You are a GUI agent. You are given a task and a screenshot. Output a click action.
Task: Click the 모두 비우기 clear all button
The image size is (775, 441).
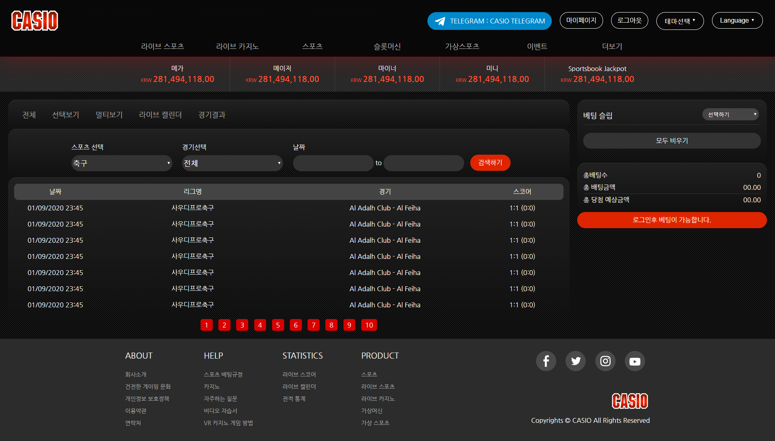point(672,141)
